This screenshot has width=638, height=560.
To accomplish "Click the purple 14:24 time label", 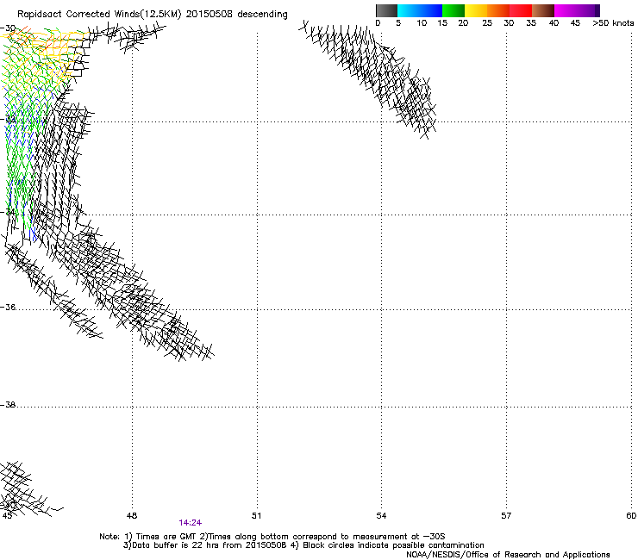I will tap(190, 523).
